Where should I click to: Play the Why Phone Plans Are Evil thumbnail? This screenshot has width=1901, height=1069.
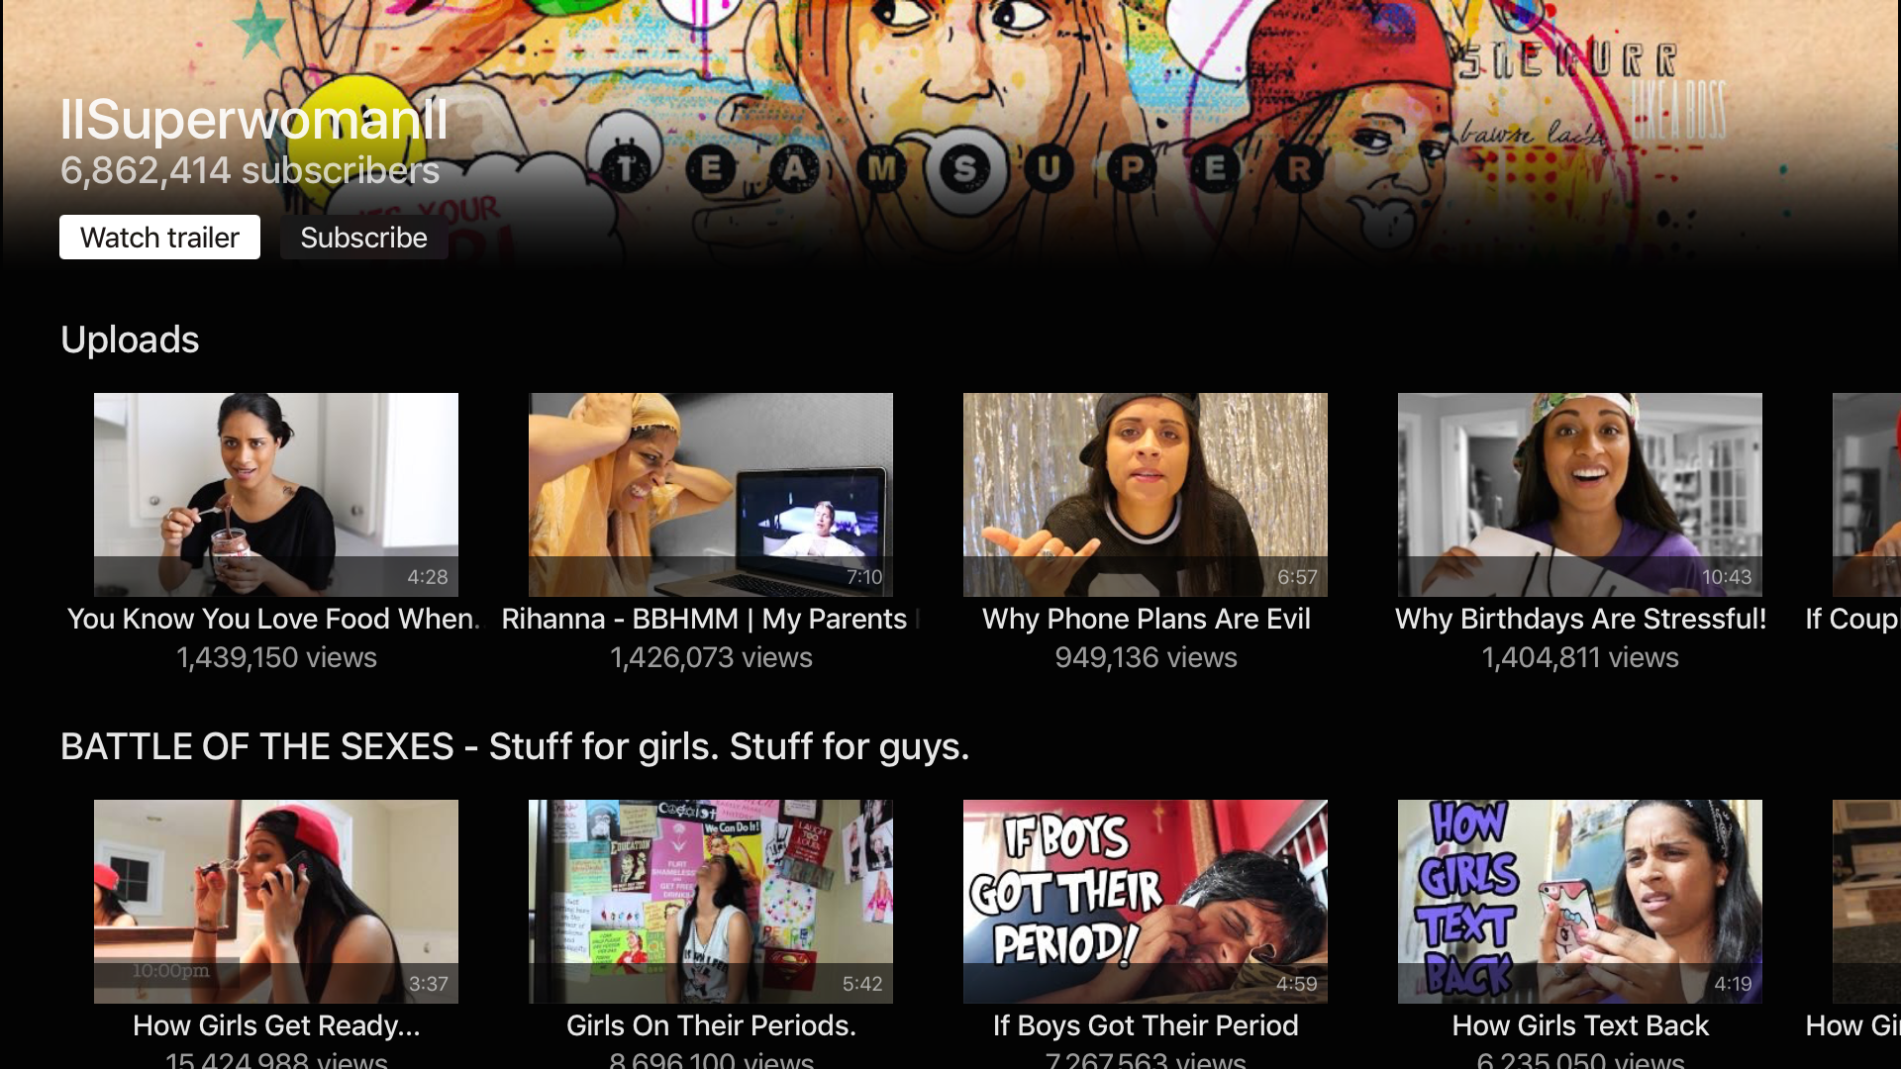tap(1145, 494)
